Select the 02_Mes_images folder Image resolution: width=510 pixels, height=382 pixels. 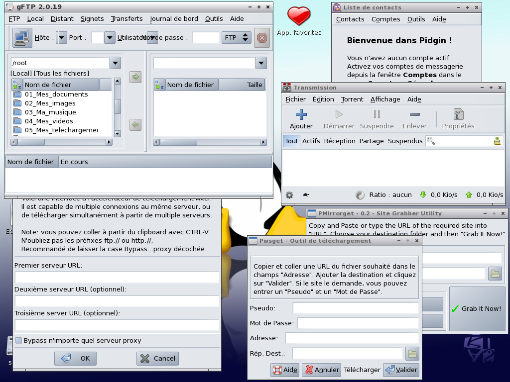tap(50, 103)
